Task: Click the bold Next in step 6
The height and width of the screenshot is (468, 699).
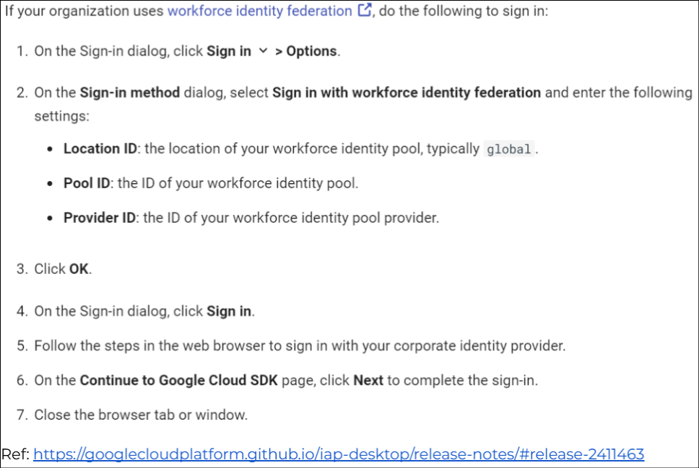Action: [x=368, y=380]
